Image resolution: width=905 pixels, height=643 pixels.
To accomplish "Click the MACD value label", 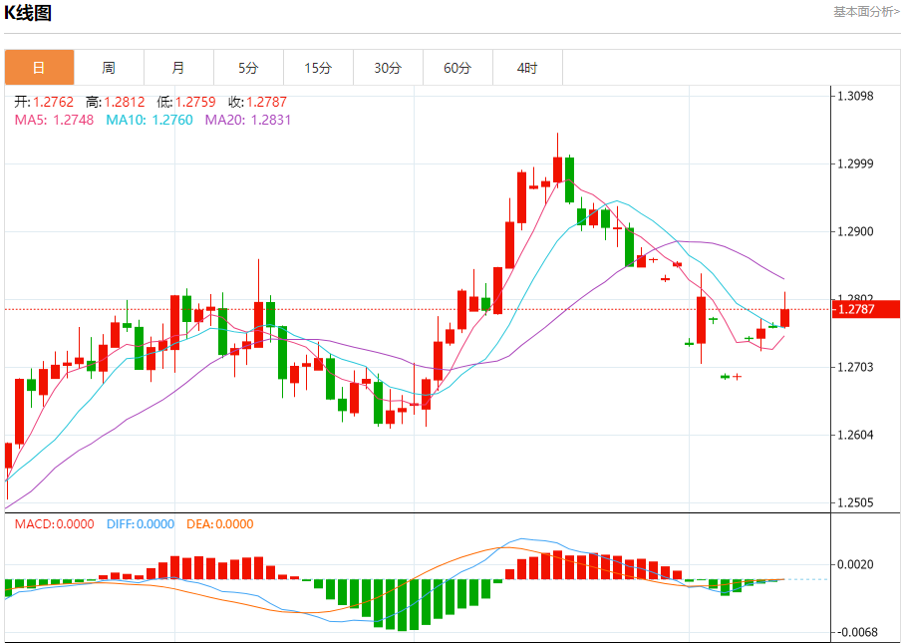I will coord(54,523).
